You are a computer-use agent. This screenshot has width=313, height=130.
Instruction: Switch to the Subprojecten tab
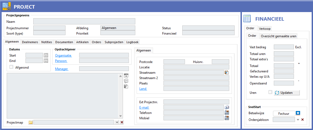[x=114, y=42]
